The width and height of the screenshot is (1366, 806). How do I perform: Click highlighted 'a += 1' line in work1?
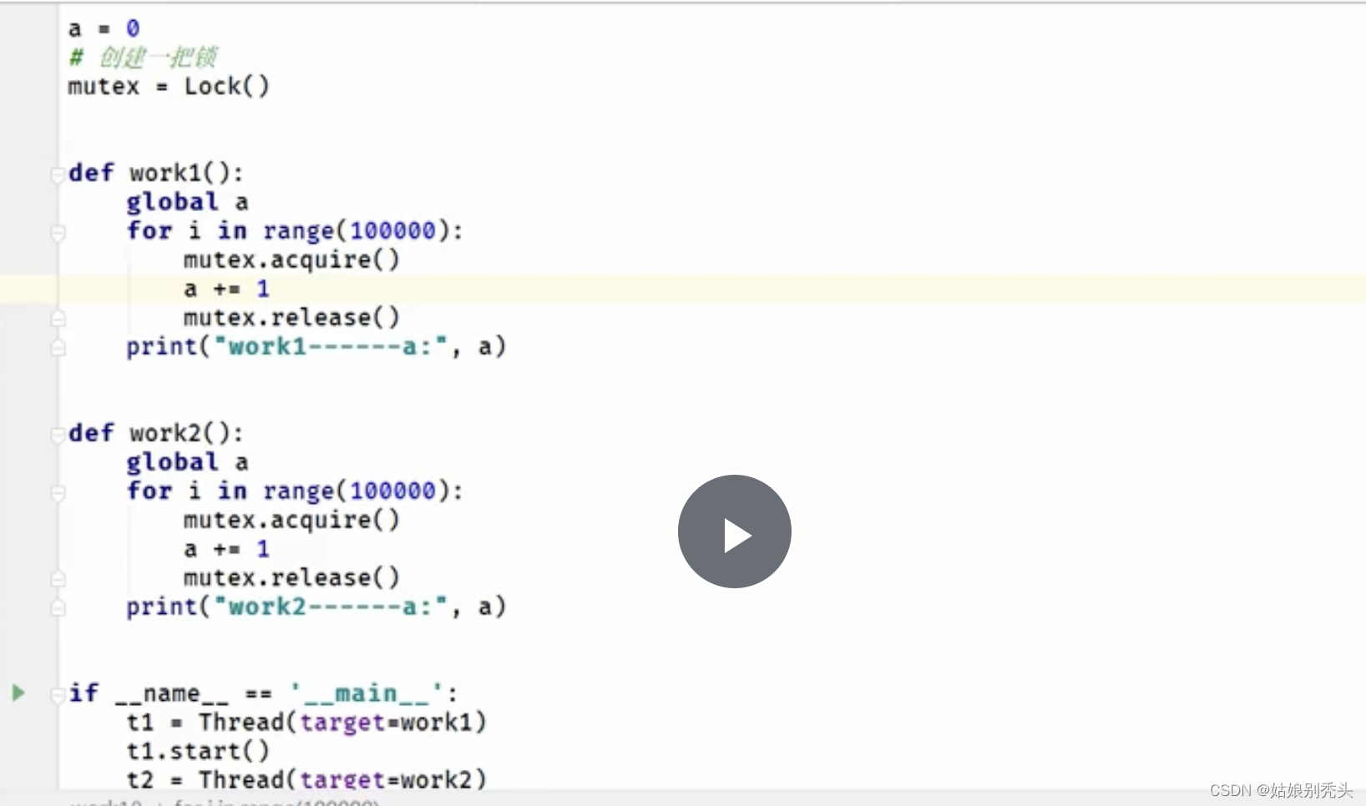click(226, 290)
